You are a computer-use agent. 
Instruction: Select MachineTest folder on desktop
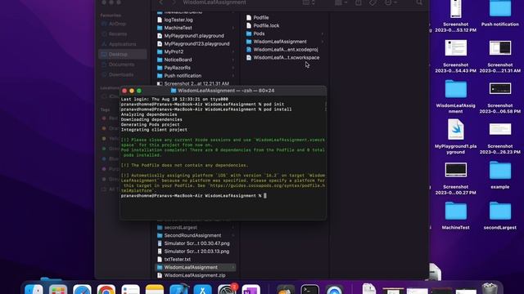tap(455, 216)
